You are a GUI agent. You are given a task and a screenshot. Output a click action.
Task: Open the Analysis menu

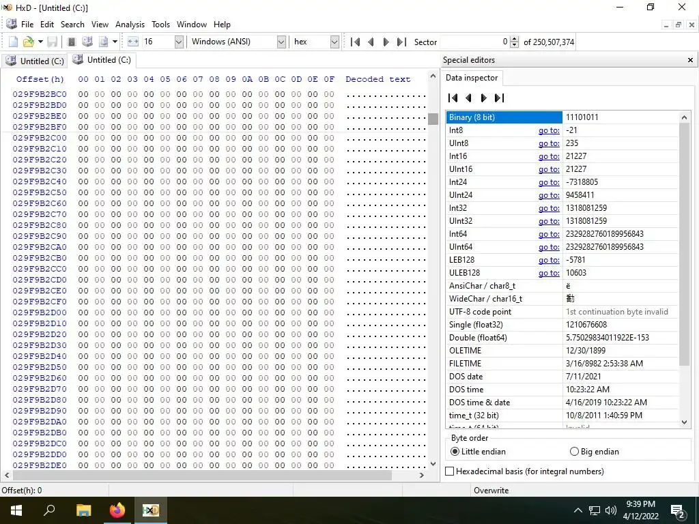(x=130, y=25)
